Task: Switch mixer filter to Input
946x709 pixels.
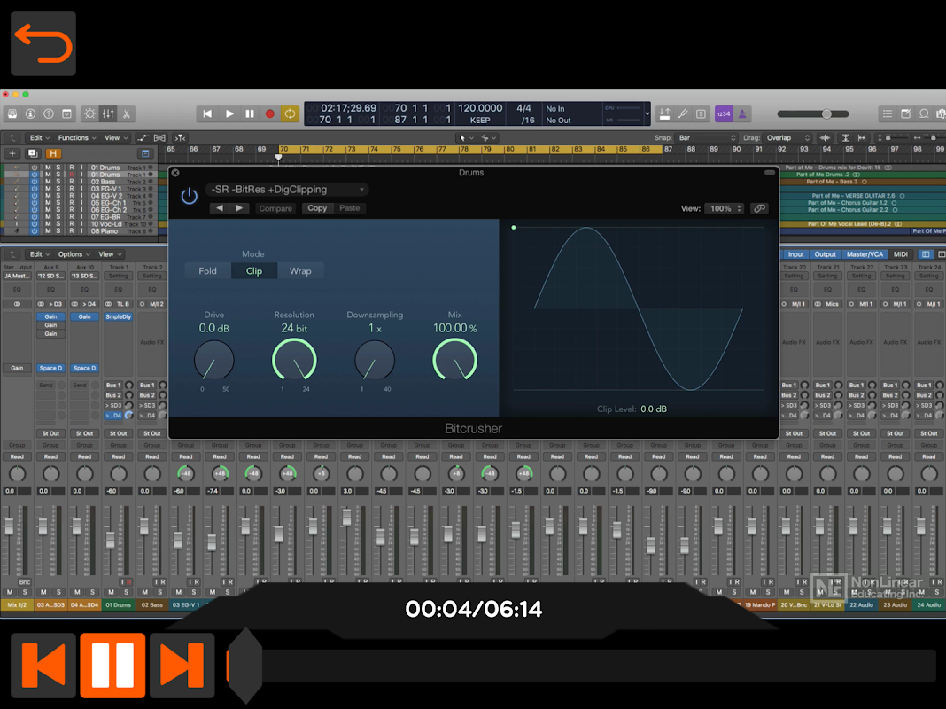Action: pos(795,254)
